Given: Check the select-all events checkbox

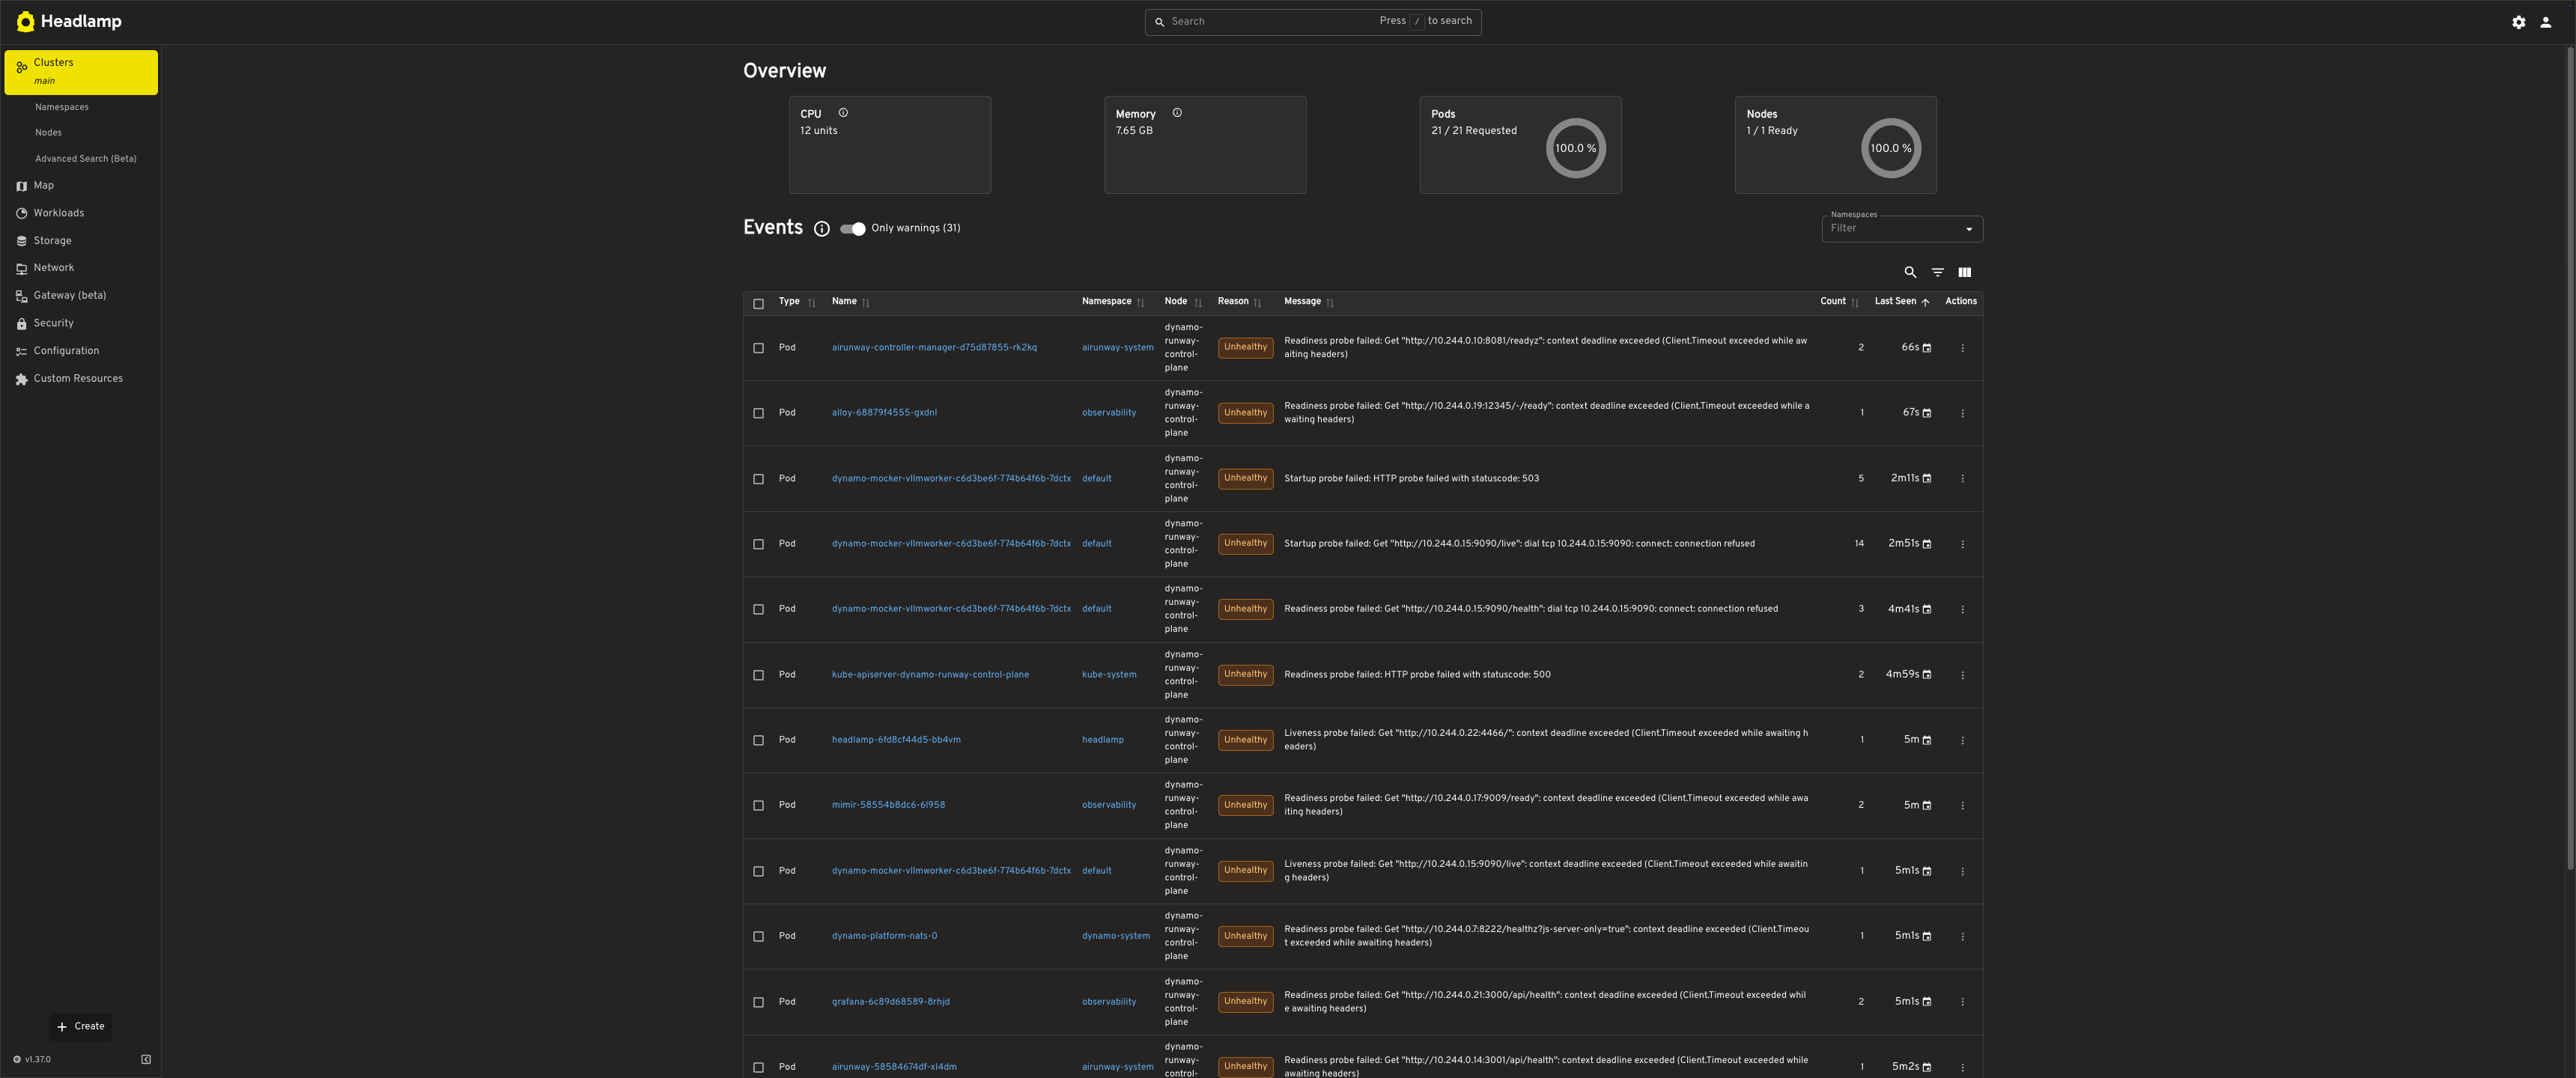Looking at the screenshot, I should [758, 303].
